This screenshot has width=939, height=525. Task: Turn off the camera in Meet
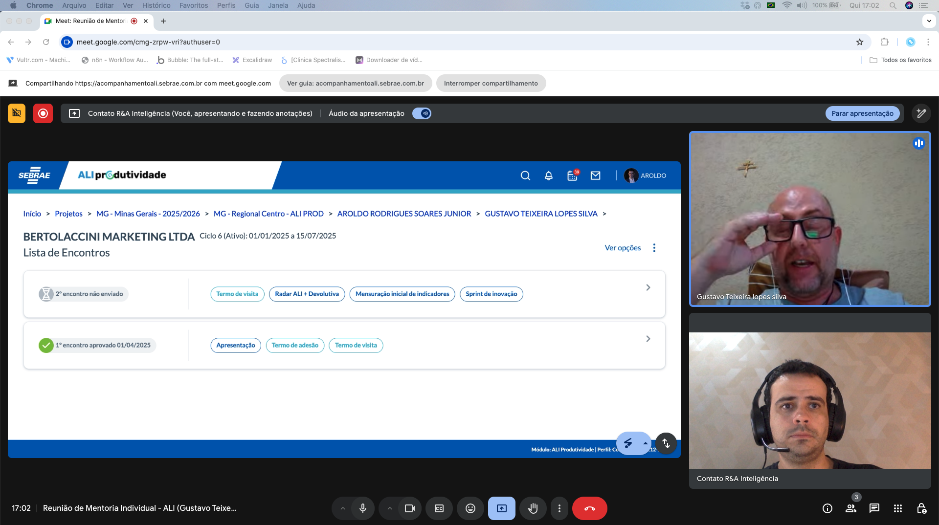click(410, 508)
